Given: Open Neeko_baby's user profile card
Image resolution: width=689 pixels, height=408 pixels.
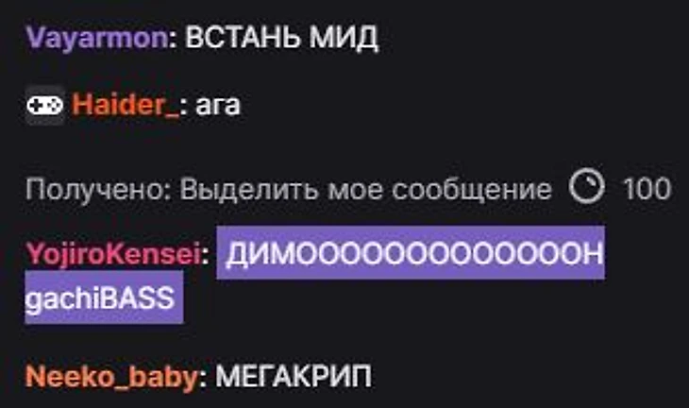Looking at the screenshot, I should (x=111, y=377).
